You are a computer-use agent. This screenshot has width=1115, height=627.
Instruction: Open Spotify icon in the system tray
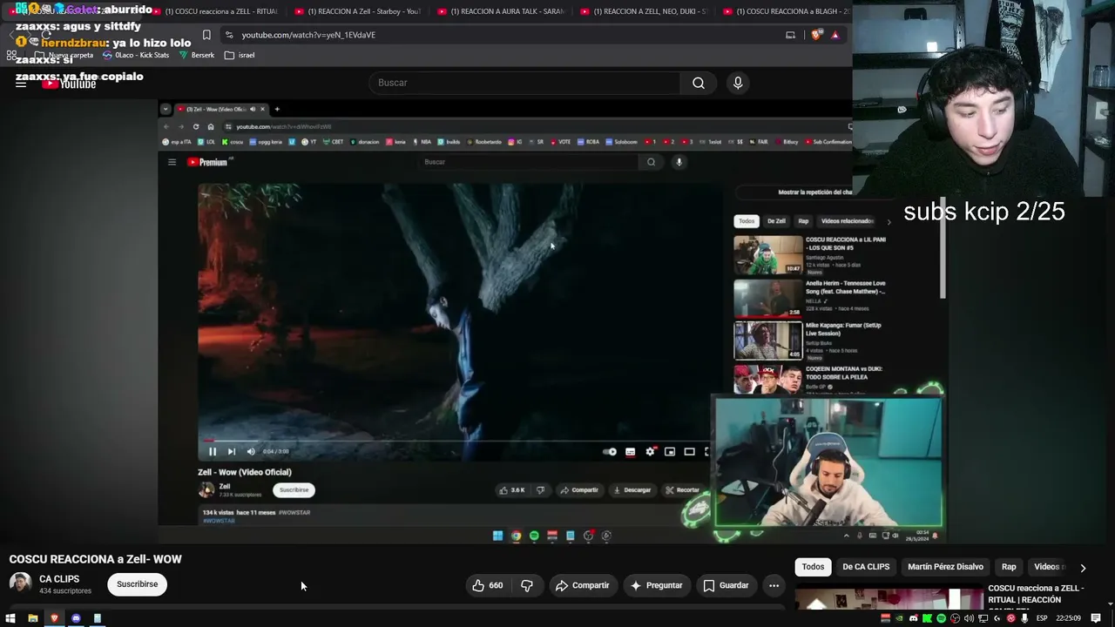point(941,618)
